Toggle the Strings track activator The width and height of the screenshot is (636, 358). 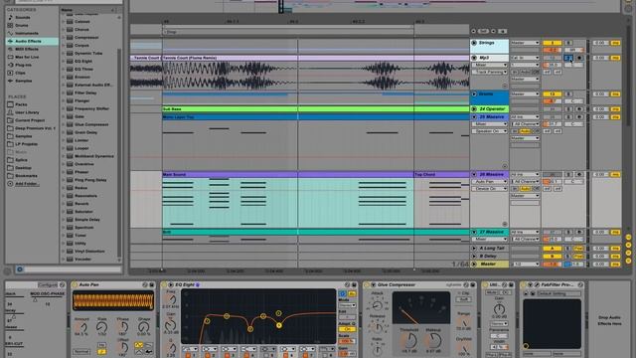click(553, 43)
